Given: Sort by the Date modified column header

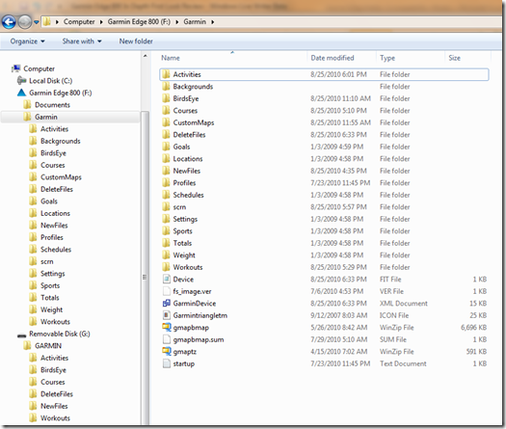Looking at the screenshot, I should (333, 58).
